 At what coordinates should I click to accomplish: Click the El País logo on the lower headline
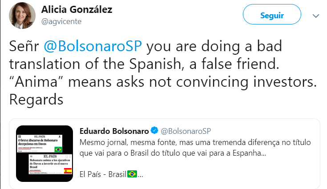[50, 156]
